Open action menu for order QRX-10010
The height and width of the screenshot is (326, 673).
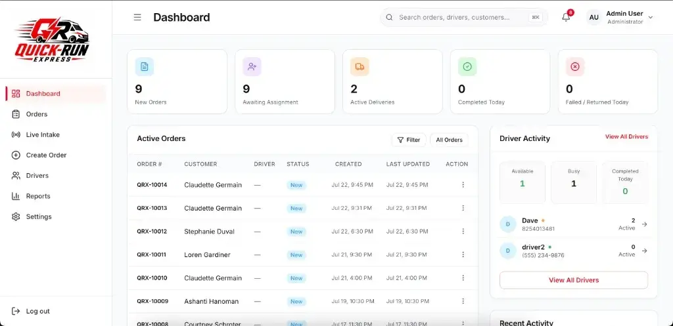(x=463, y=277)
